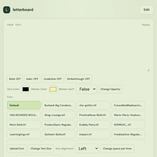The height and width of the screenshot is (157, 157).
Task: Toggle Italic: OFF
Action: [x=32, y=79]
